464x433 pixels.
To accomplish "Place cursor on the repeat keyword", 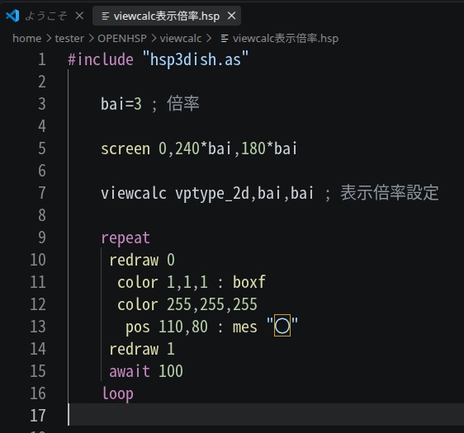I will tap(125, 238).
